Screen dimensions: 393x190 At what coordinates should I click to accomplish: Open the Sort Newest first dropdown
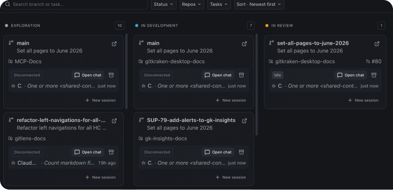(x=259, y=4)
